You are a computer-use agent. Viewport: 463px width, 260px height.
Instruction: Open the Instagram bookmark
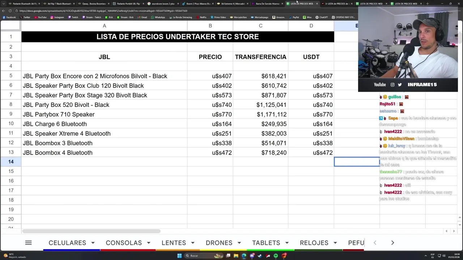[57, 17]
